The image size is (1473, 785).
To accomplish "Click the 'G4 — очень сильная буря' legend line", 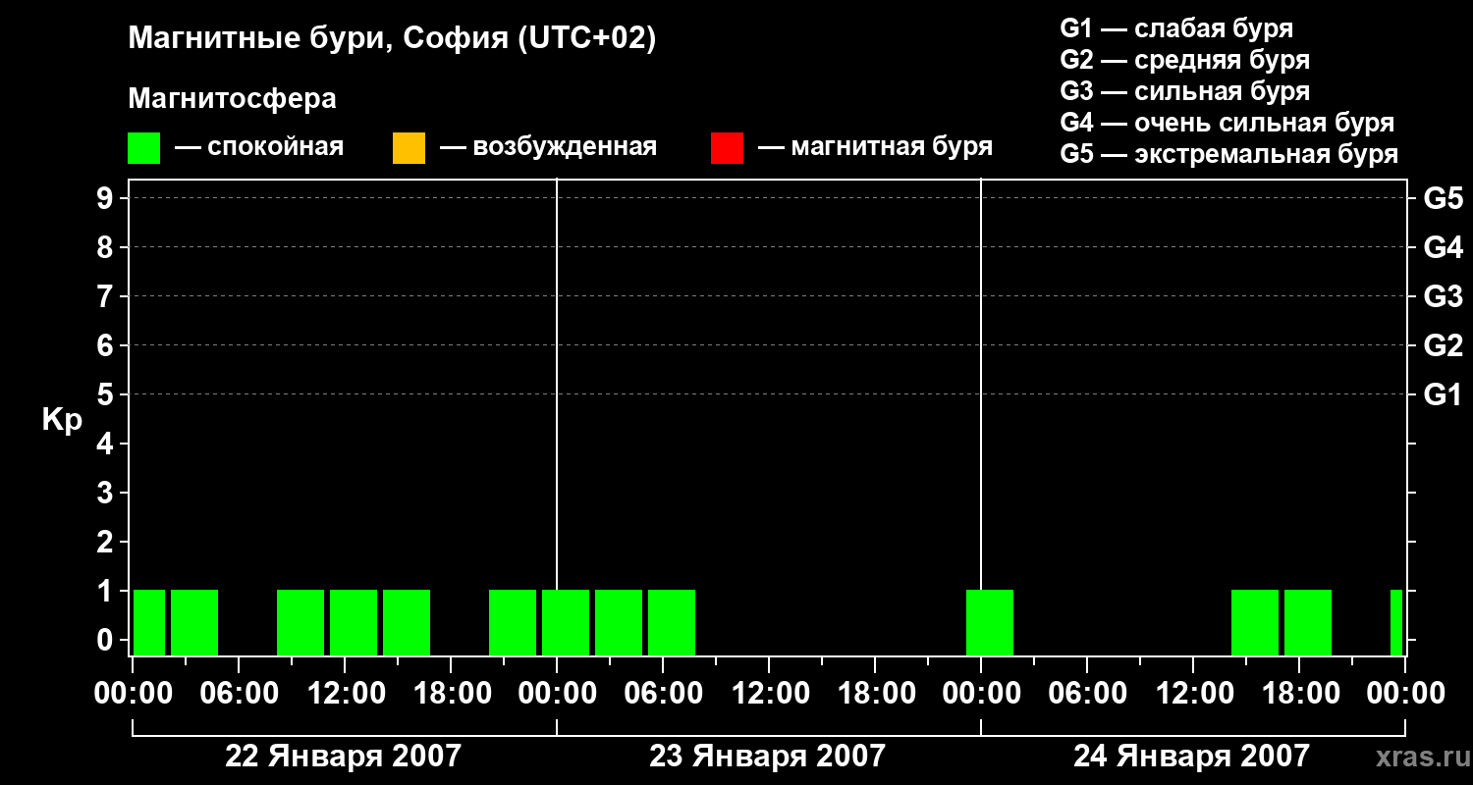I will (1227, 123).
